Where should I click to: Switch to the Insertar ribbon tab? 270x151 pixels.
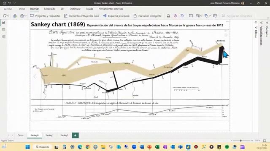click(35, 9)
